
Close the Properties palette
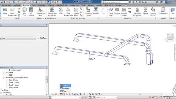pos(46,25)
